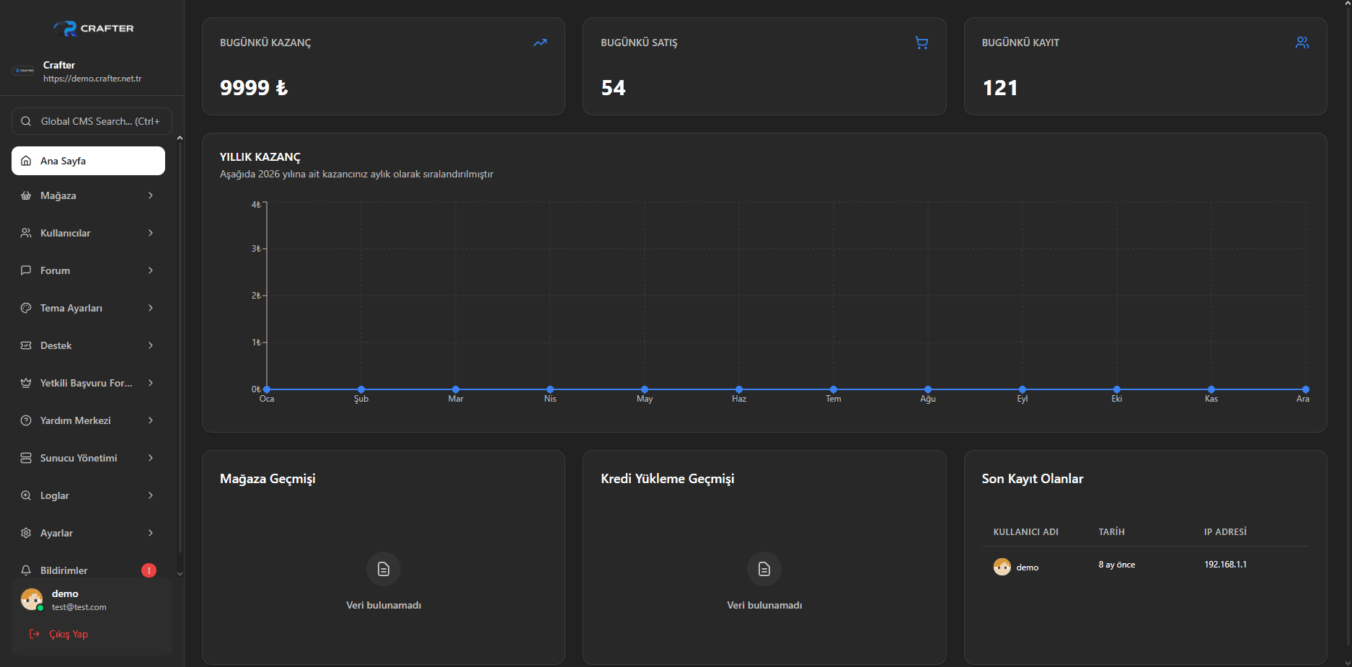Screen dimensions: 1352x667
Task: Click the Crafter logo at top of sidebar
Action: pos(93,28)
